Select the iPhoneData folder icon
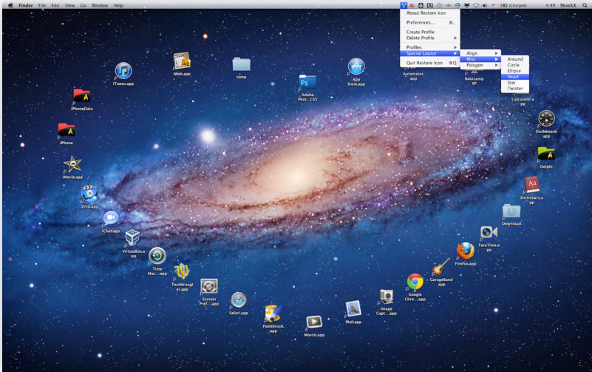This screenshot has width=592, height=372. (81, 96)
